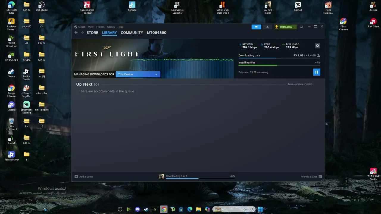The width and height of the screenshot is (381, 214).
Task: Select the Streamlabs Desktop icon
Action: point(26,108)
